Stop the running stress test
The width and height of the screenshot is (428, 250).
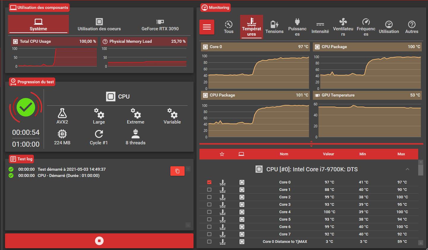pos(99,241)
